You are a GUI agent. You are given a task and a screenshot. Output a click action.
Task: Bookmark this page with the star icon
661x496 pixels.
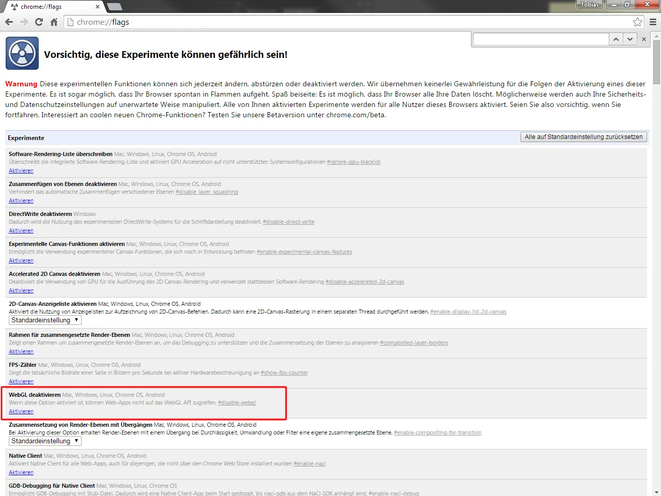click(x=637, y=22)
